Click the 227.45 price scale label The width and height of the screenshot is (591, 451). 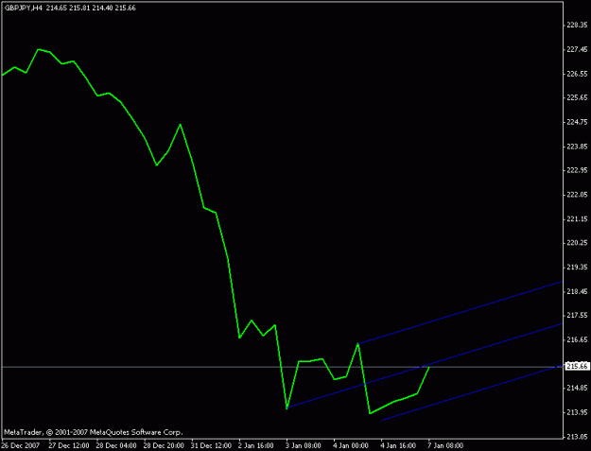577,49
